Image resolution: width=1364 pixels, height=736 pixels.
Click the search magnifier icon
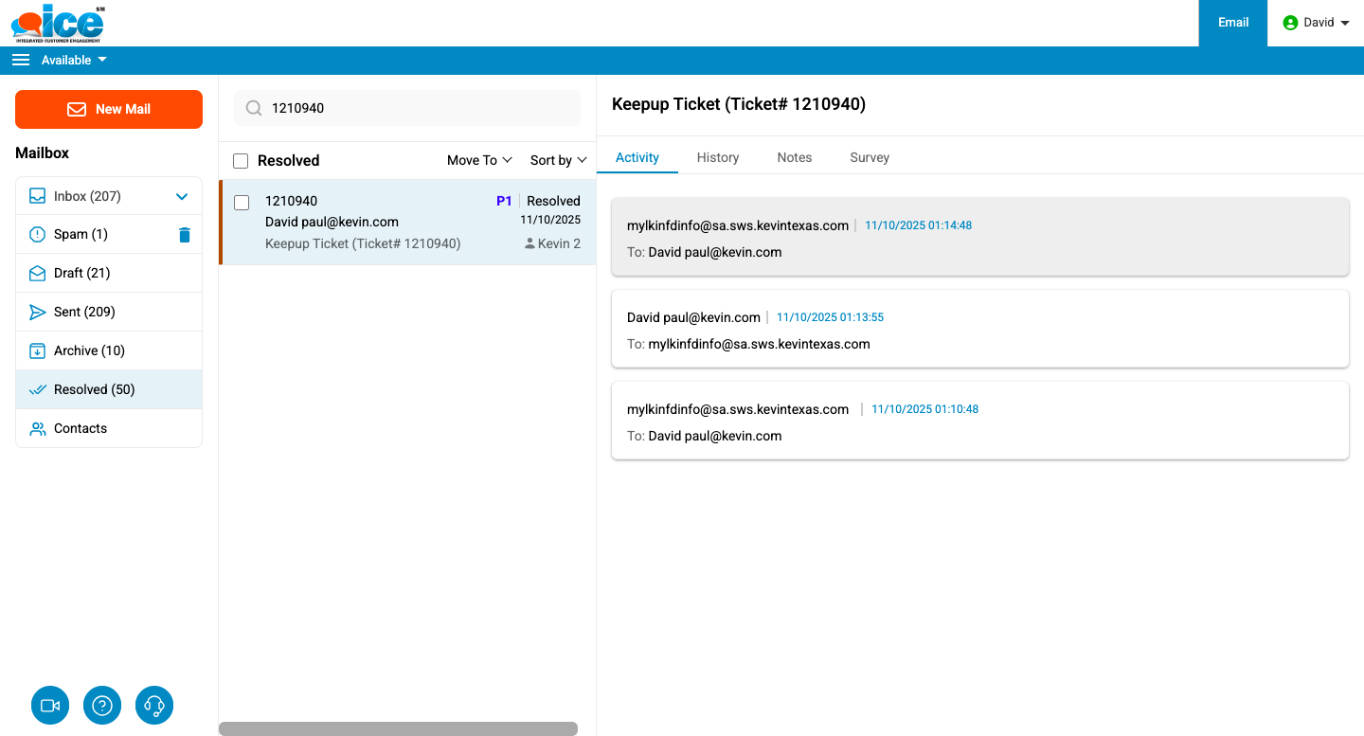[x=254, y=108]
